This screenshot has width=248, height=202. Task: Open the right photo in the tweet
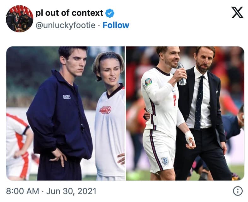point(185,114)
